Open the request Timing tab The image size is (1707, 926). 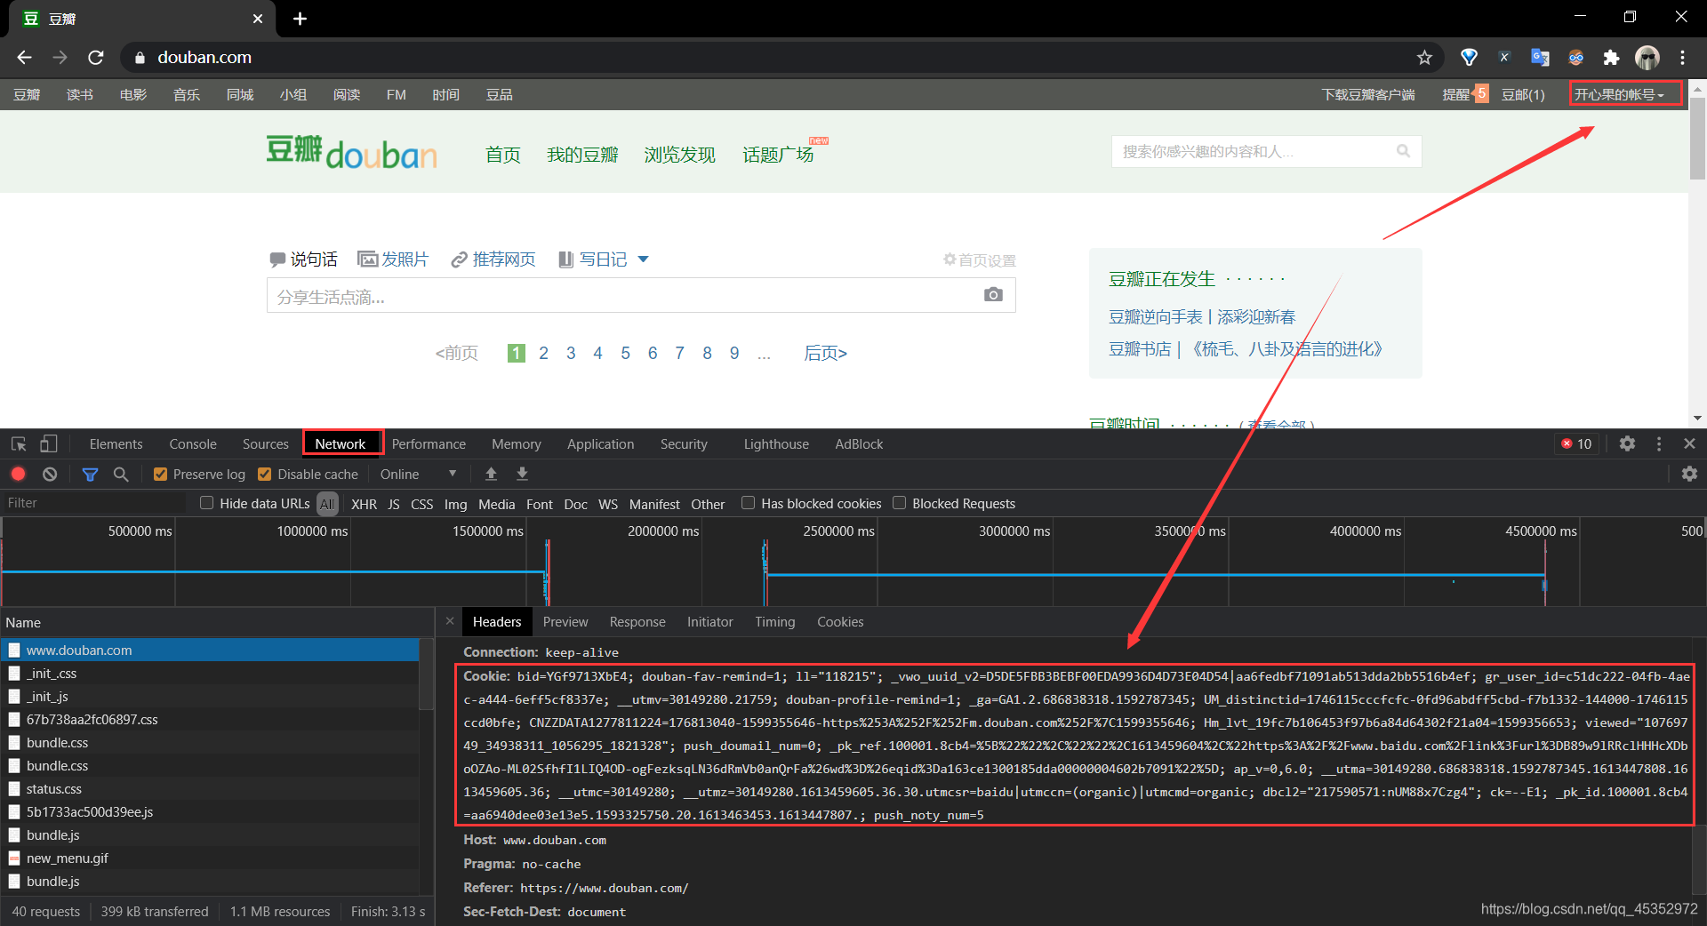774,622
